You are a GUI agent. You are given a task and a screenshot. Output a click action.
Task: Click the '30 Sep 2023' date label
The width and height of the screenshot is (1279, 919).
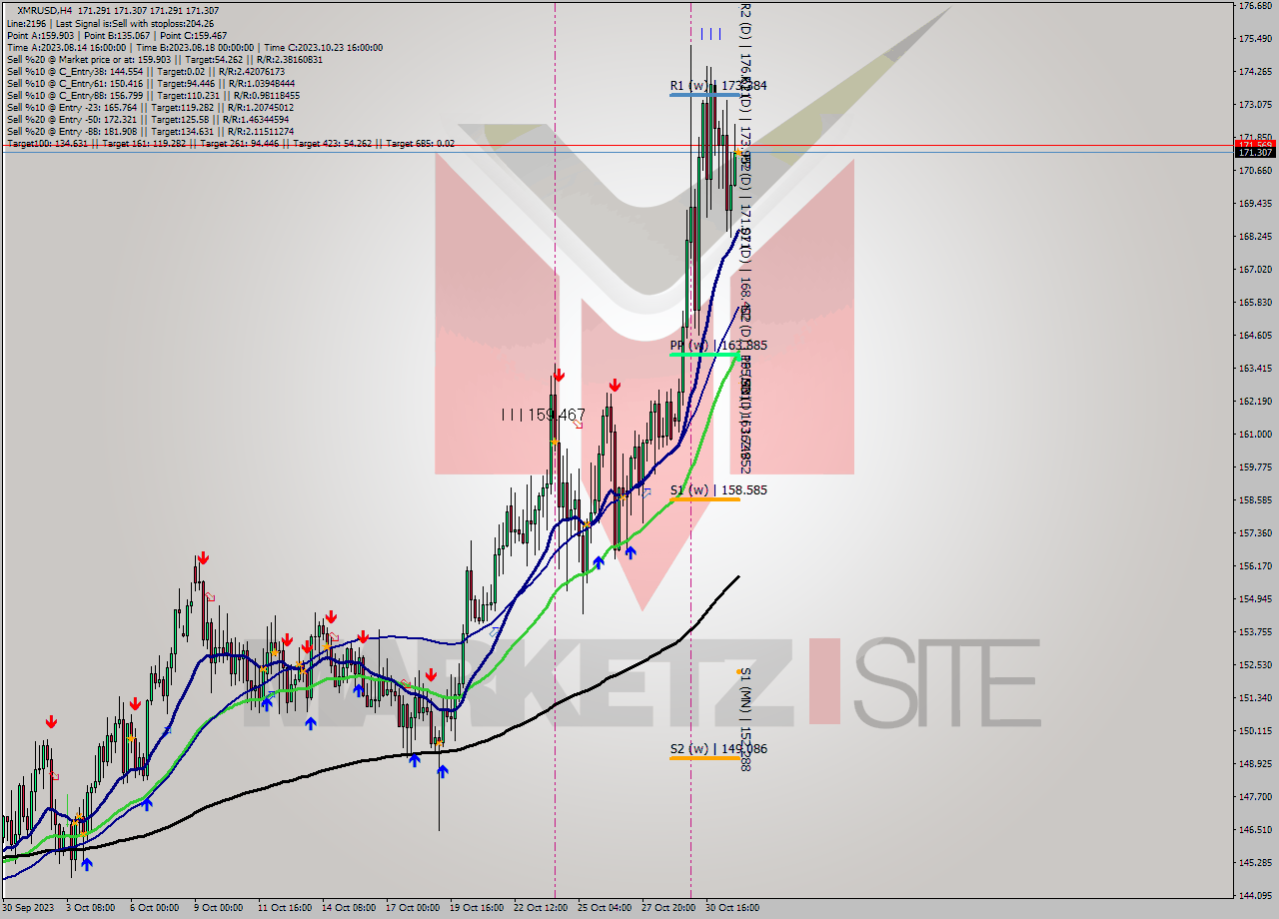pyautogui.click(x=29, y=908)
